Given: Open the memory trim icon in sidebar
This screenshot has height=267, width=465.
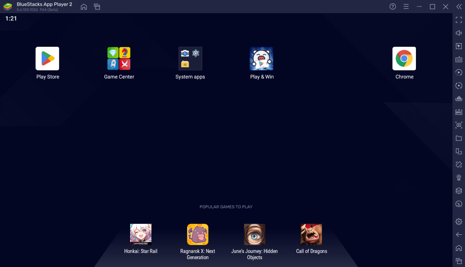Looking at the screenshot, I should 459,99.
